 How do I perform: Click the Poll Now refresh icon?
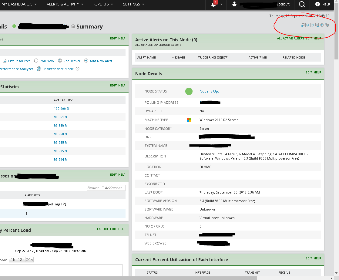pyautogui.click(x=36, y=61)
